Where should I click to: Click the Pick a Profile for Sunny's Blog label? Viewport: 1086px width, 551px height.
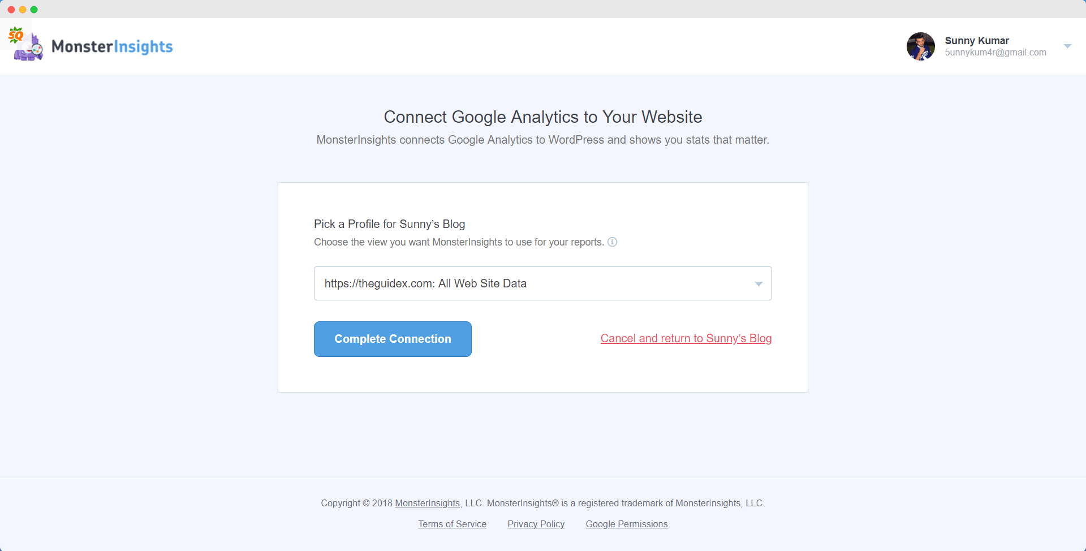point(389,224)
